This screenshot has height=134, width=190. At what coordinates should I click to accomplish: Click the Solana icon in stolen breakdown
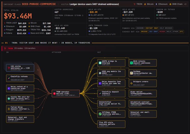(5, 33)
